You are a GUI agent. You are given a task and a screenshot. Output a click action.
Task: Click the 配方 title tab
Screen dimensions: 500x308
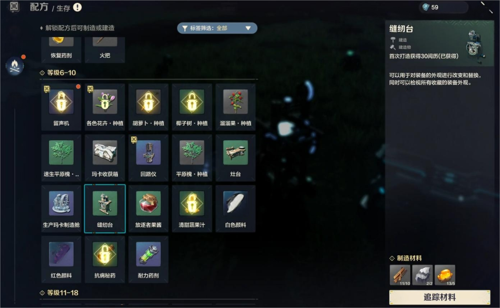pos(39,7)
